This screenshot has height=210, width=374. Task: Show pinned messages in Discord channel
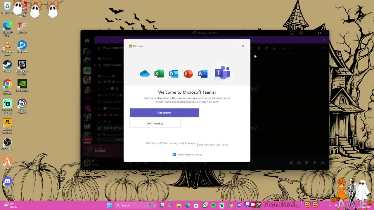point(266,48)
